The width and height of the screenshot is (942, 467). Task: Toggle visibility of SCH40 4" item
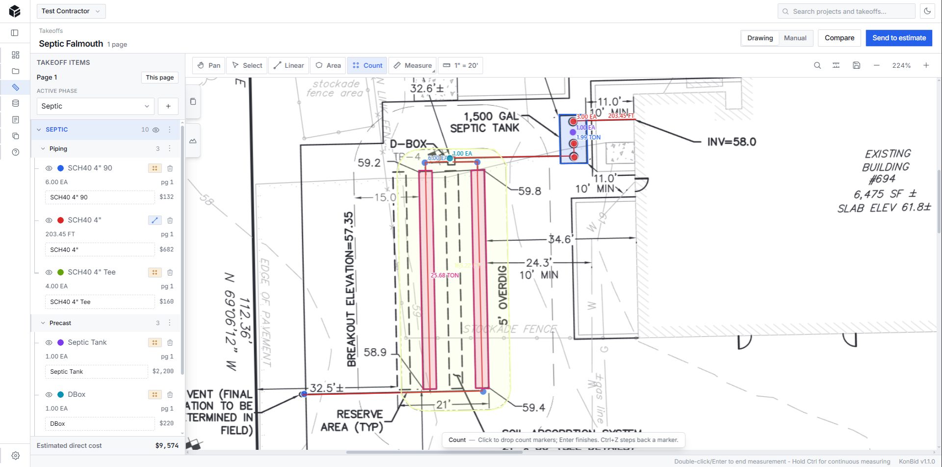click(x=49, y=220)
